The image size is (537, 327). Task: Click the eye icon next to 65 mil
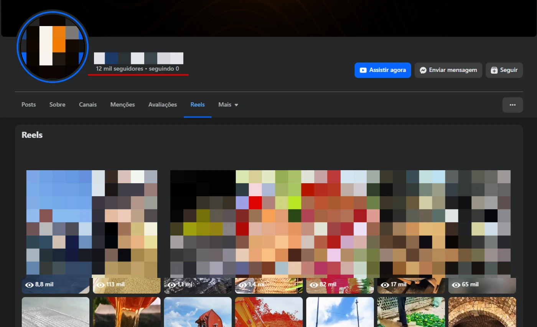click(456, 285)
